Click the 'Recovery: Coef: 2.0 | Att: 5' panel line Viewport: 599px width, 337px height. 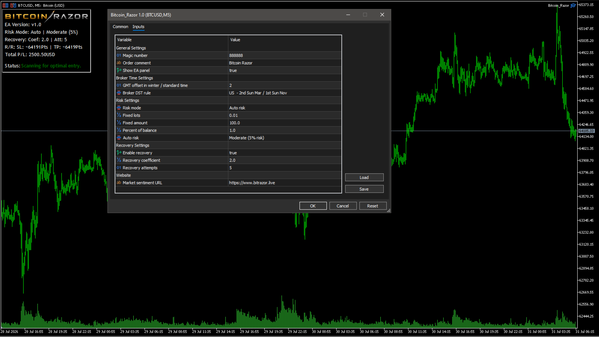pos(36,40)
